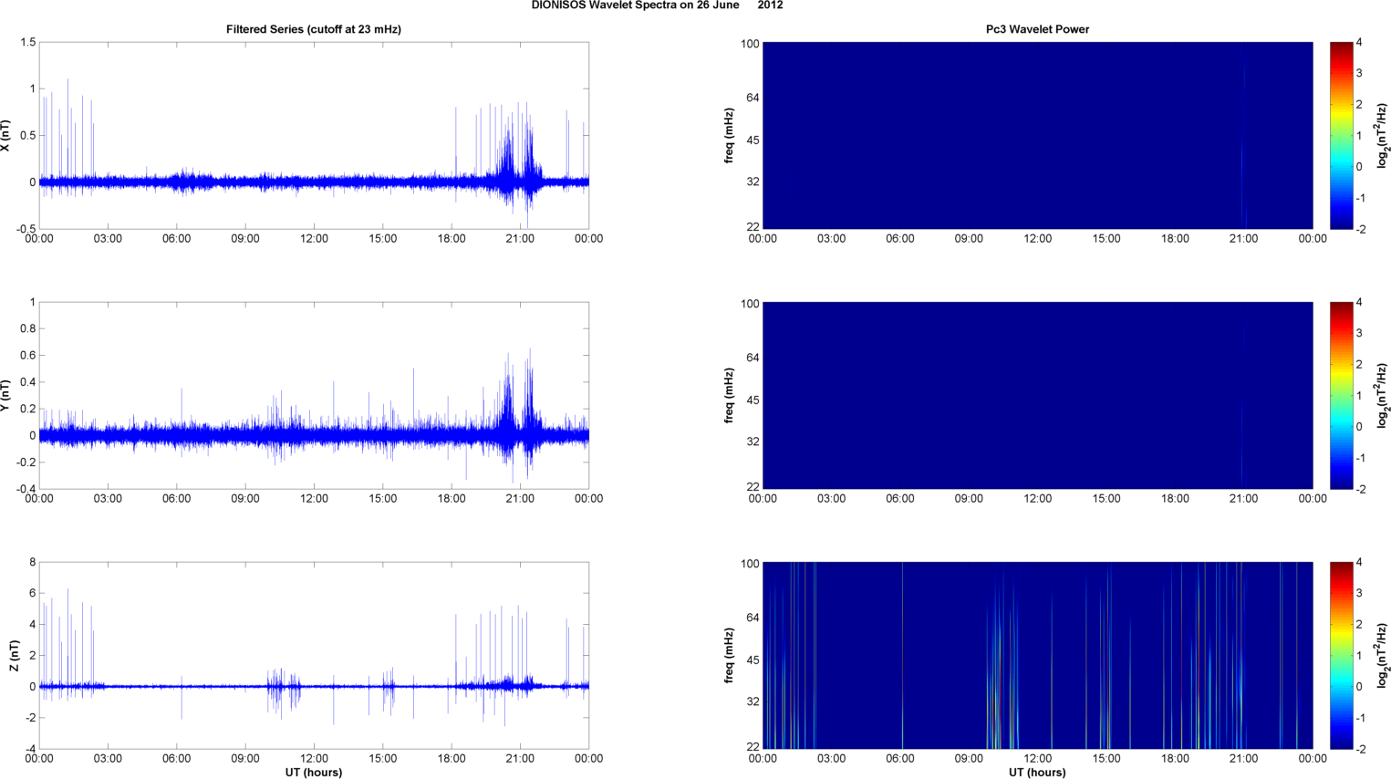
Task: Click the 64 frequency tick of the top spectrogram
Action: tap(753, 98)
